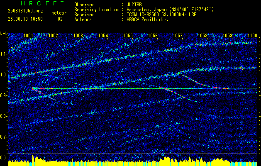The height and width of the screenshot is (166, 261).
Task: Click the observer callsign JL2TBB
Action: pyautogui.click(x=134, y=5)
